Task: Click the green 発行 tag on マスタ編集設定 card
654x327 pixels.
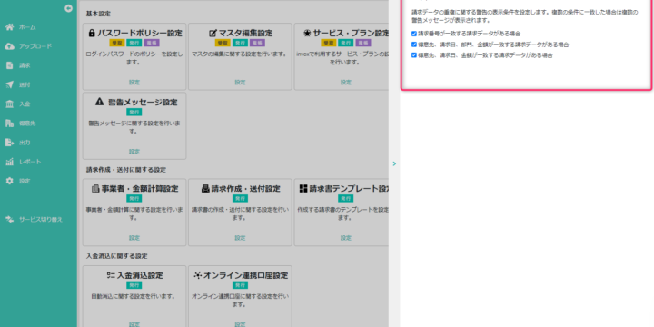Action: point(240,43)
